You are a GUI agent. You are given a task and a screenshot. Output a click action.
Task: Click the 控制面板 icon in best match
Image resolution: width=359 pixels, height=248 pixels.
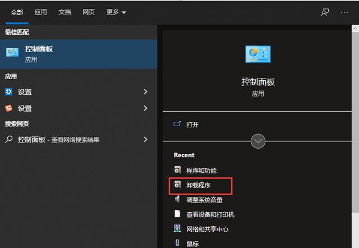[12, 52]
